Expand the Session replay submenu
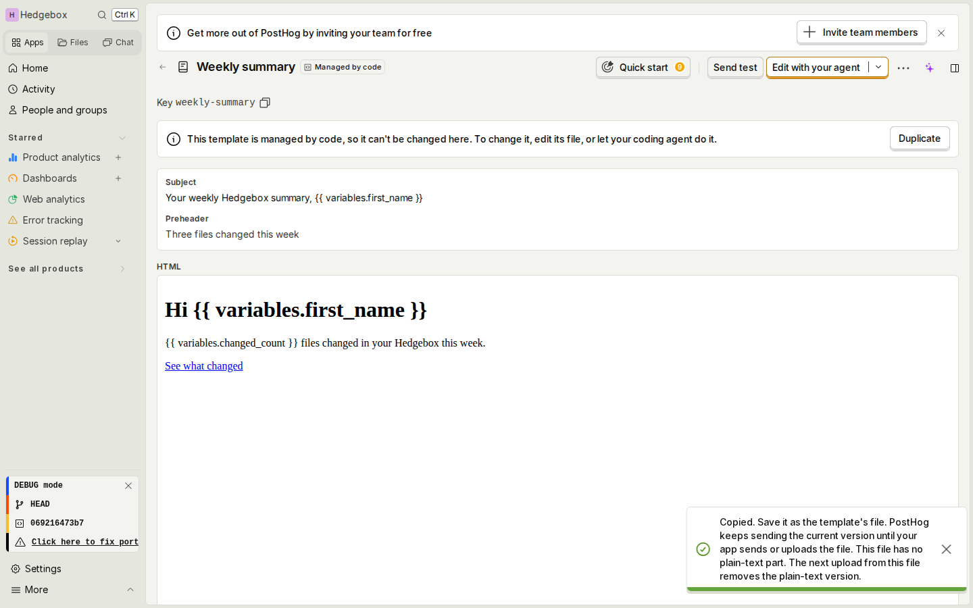This screenshot has height=608, width=973. pos(118,241)
